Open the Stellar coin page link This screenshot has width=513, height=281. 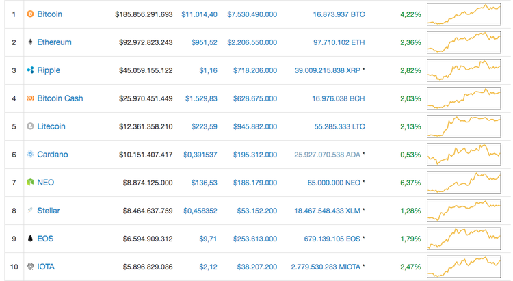49,211
